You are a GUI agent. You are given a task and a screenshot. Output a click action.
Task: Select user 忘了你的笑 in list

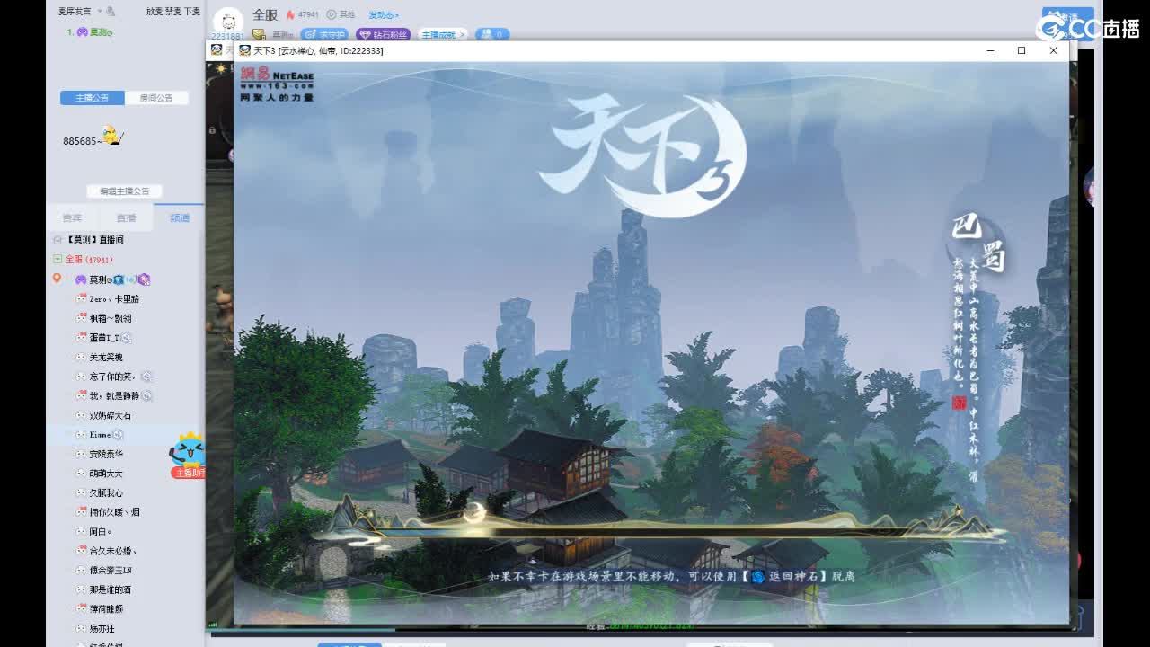pos(113,377)
